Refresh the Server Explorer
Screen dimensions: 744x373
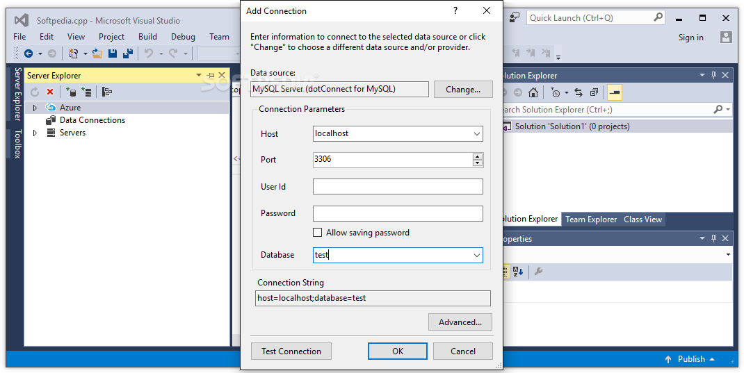pyautogui.click(x=35, y=92)
